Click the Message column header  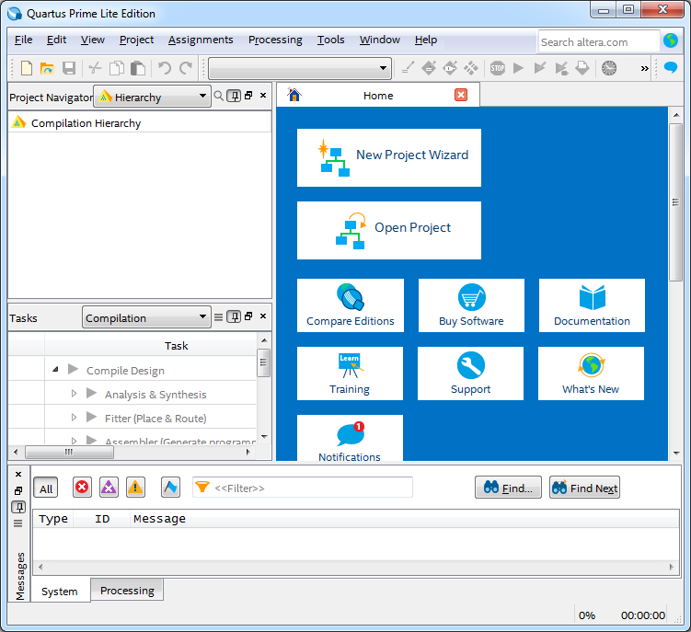[159, 519]
